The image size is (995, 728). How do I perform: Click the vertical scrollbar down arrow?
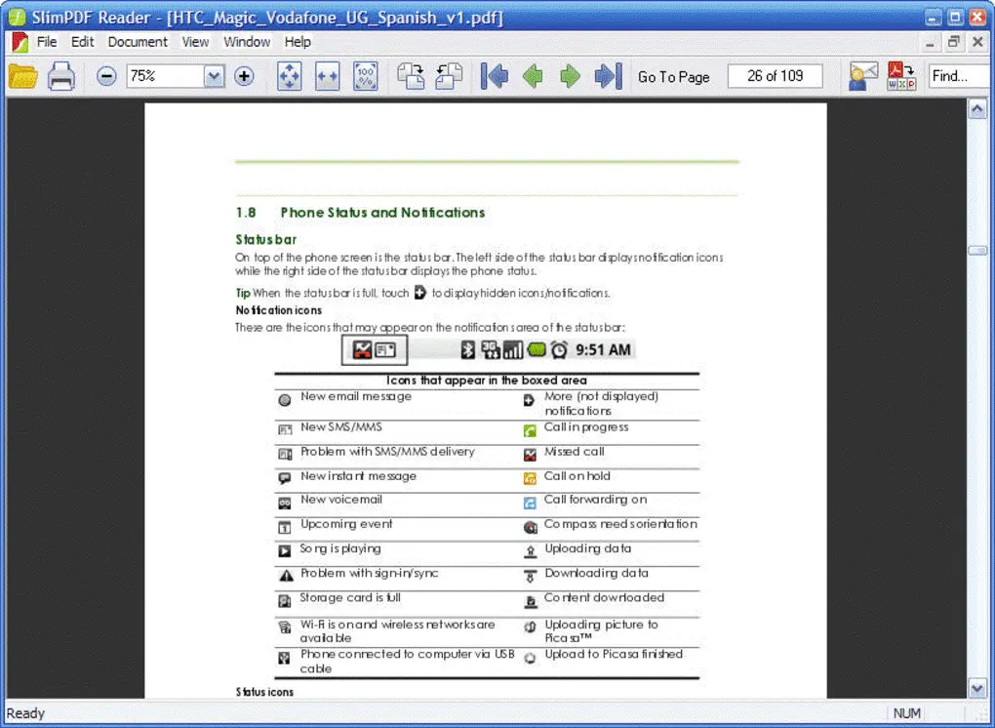tap(977, 689)
